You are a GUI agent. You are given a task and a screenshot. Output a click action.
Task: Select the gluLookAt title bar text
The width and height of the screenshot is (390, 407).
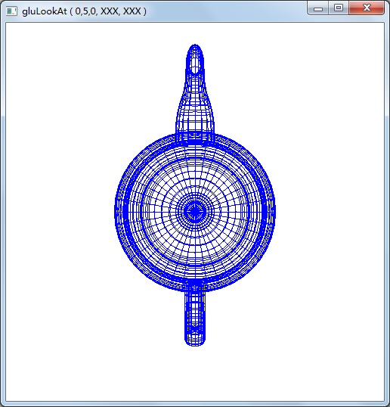(x=85, y=11)
